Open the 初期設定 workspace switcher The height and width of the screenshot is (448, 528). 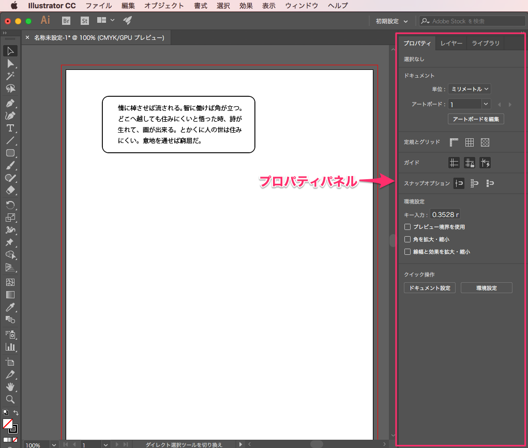point(391,21)
